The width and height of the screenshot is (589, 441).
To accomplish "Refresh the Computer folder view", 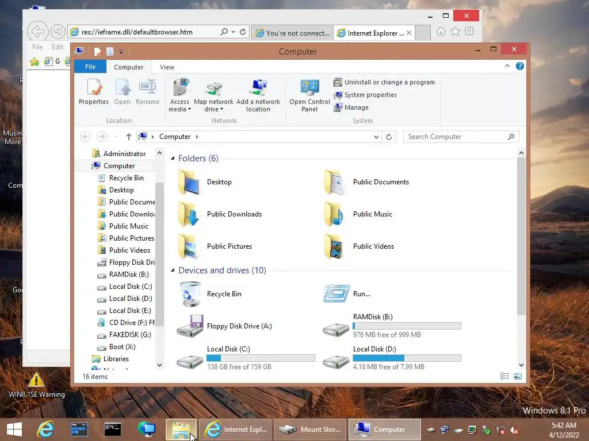I will click(389, 137).
